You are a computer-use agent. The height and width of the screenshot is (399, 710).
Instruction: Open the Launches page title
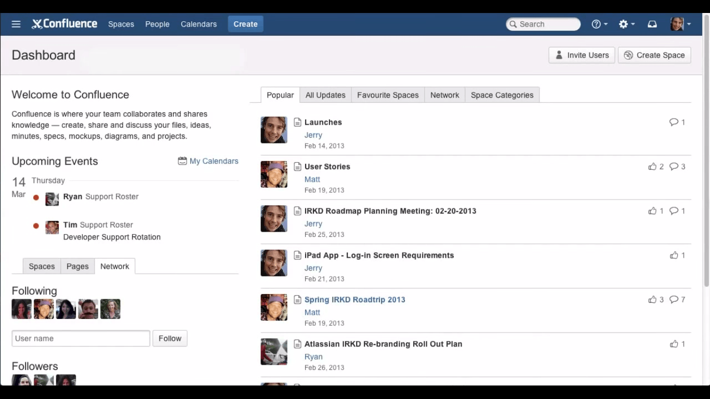tap(323, 122)
